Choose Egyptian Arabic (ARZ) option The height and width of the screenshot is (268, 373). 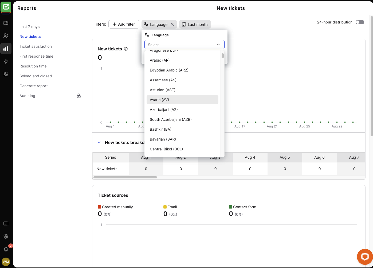pyautogui.click(x=182, y=70)
